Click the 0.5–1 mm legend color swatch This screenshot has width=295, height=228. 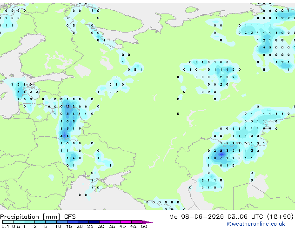[19, 222]
